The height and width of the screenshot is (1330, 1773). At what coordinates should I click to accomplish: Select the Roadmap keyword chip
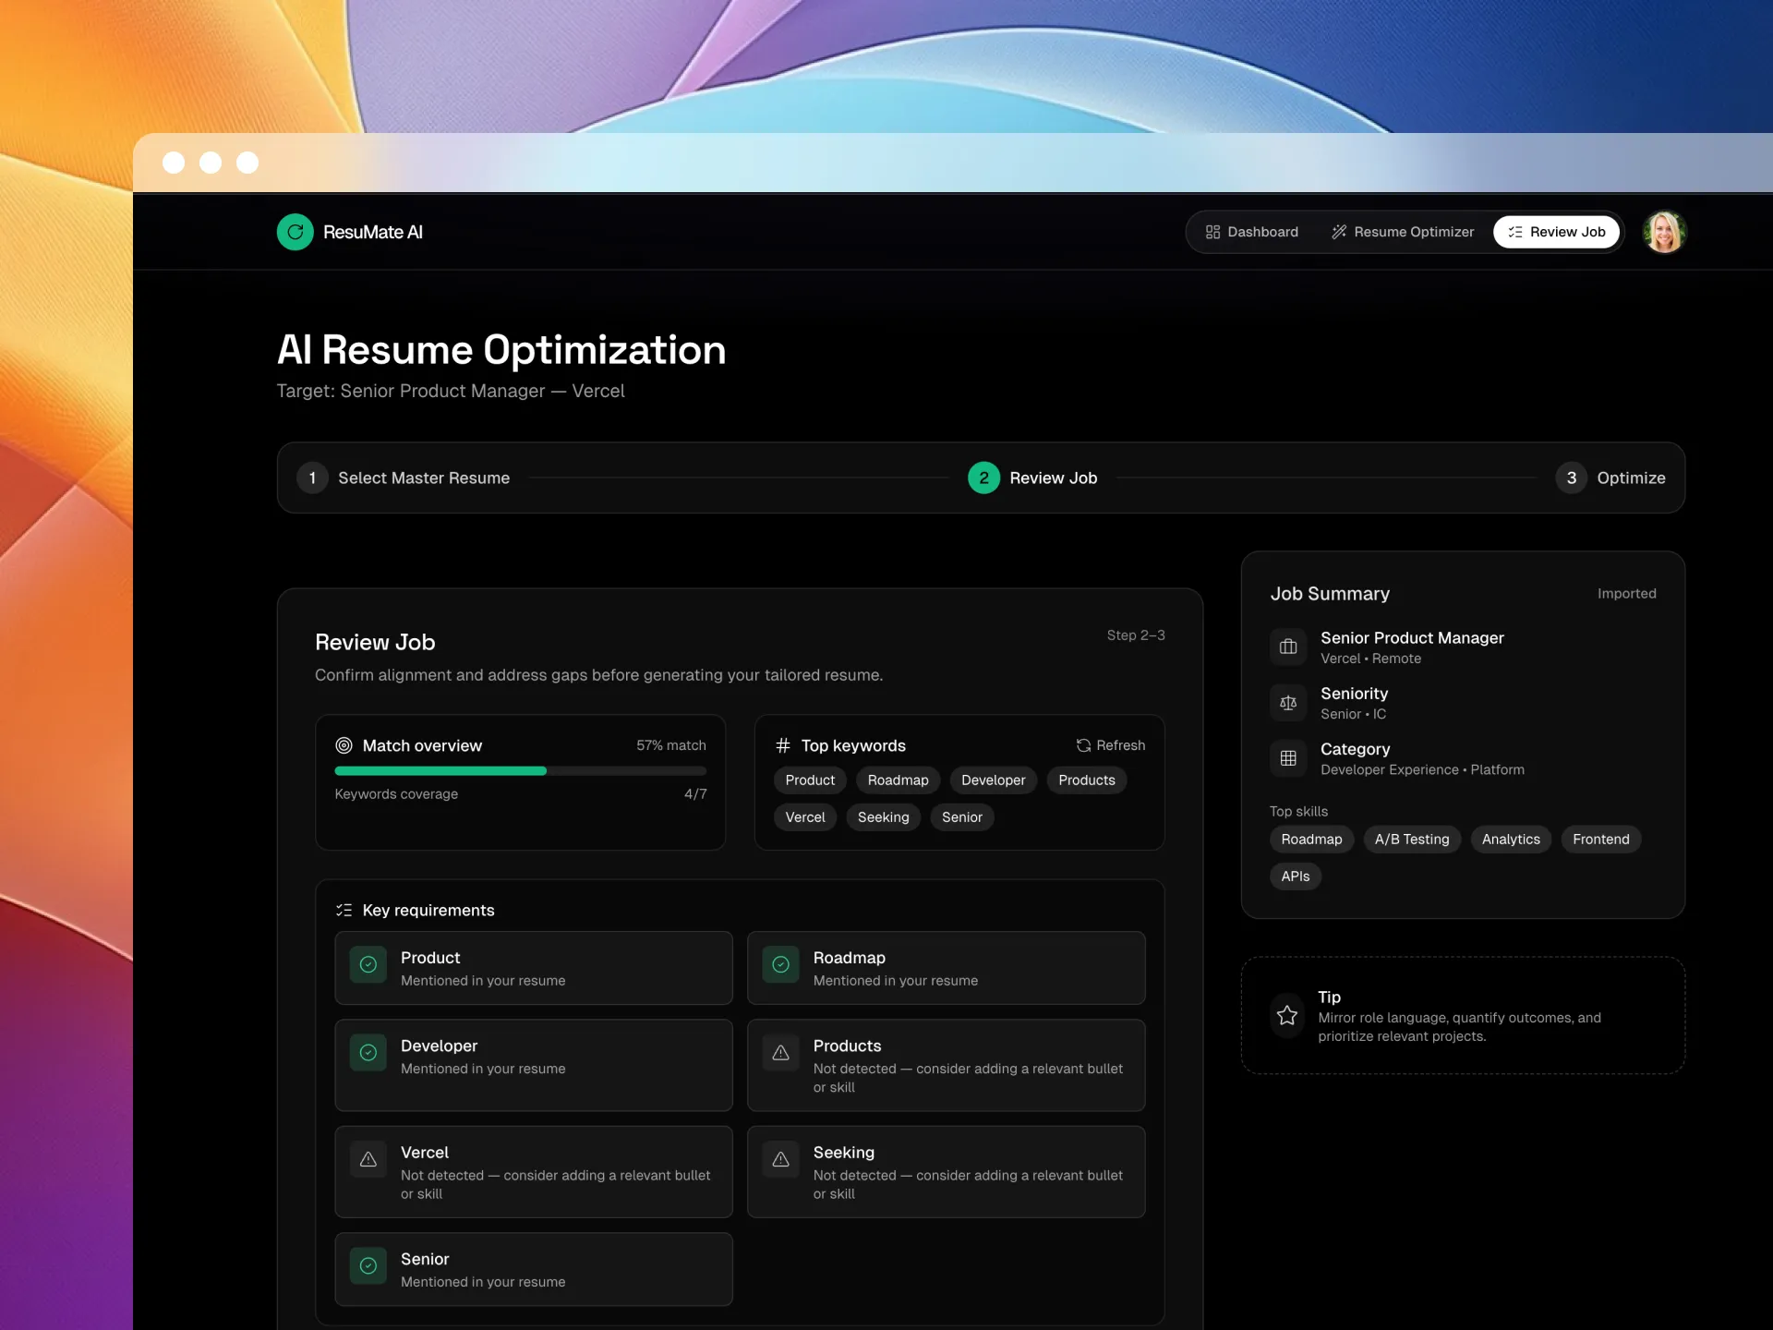point(898,780)
